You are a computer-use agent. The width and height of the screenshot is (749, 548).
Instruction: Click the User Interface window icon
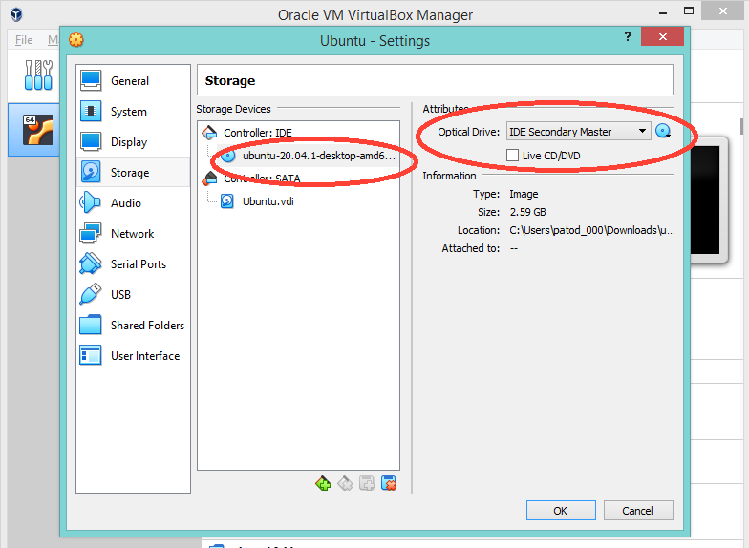click(x=90, y=355)
